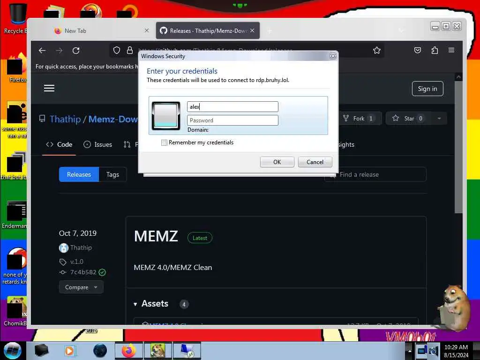Image resolution: width=480 pixels, height=360 pixels.
Task: Open the v.1.0 tag link
Action: pyautogui.click(x=76, y=262)
